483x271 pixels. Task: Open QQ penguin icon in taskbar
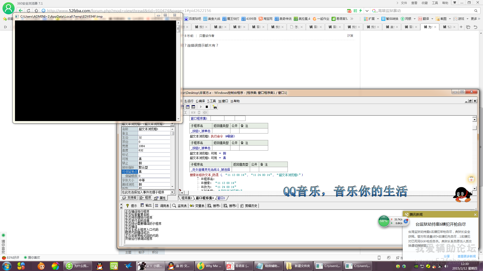click(x=100, y=266)
